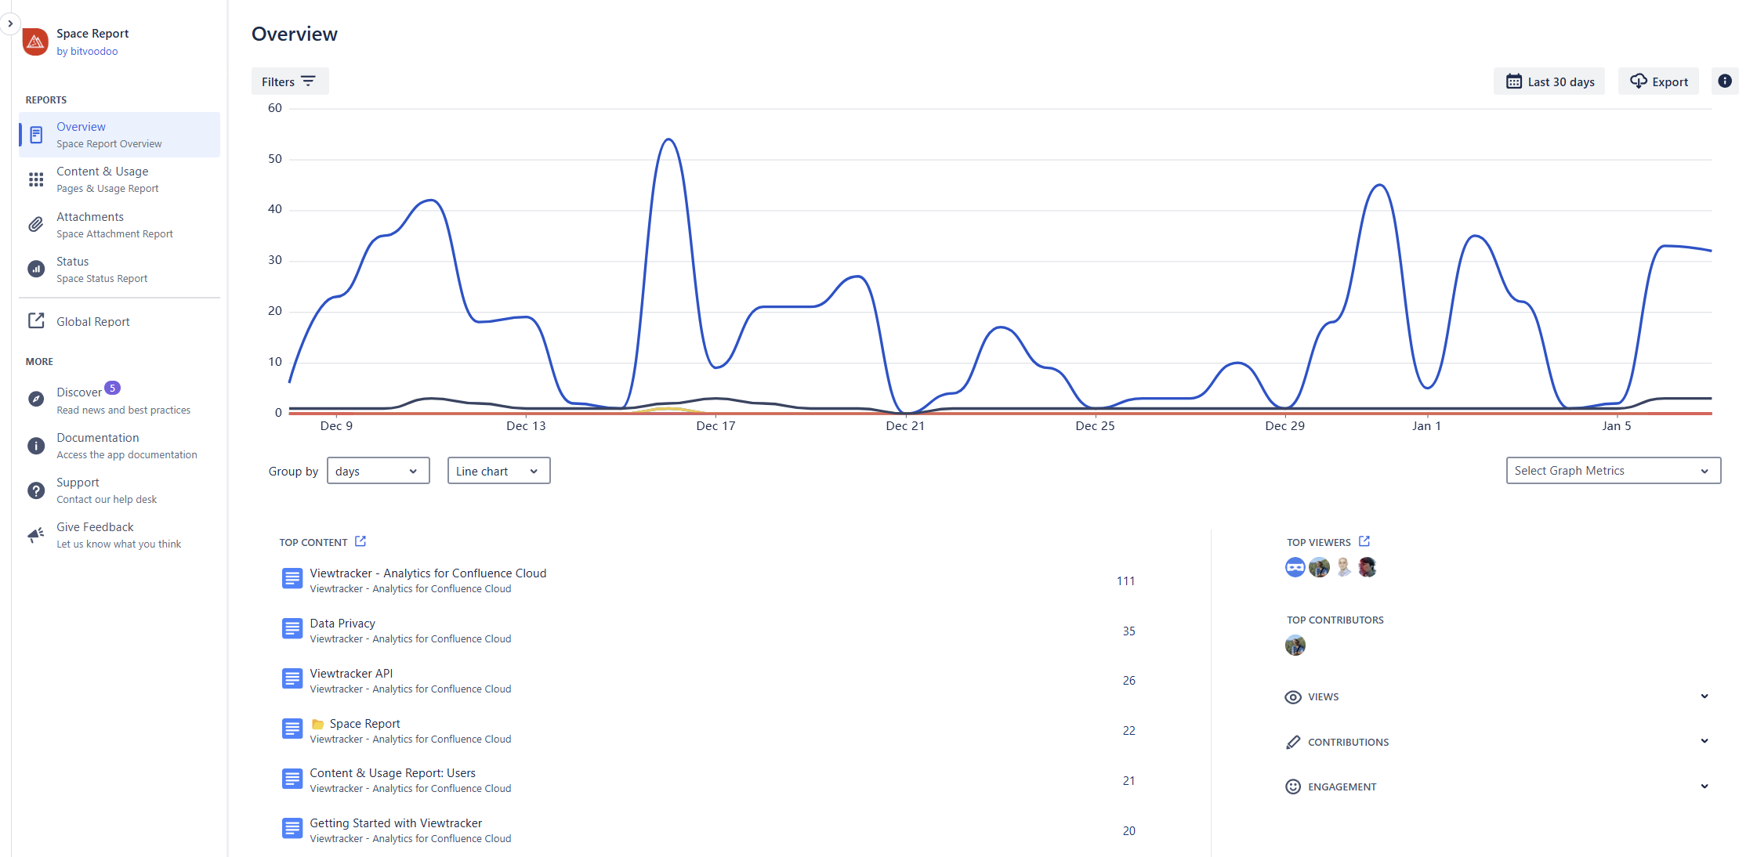Click the first top viewer avatar

[x=1295, y=567]
